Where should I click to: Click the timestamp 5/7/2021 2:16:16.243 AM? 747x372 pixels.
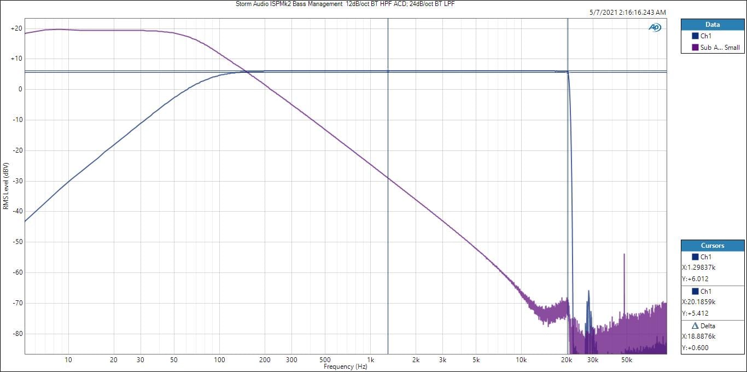click(x=628, y=13)
